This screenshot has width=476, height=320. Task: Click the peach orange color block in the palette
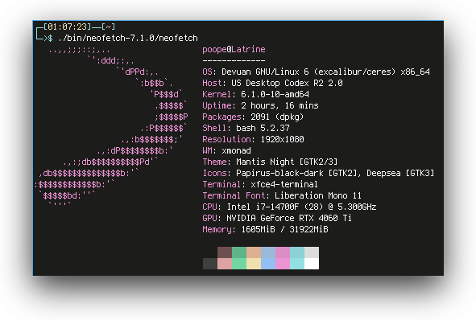(x=254, y=252)
